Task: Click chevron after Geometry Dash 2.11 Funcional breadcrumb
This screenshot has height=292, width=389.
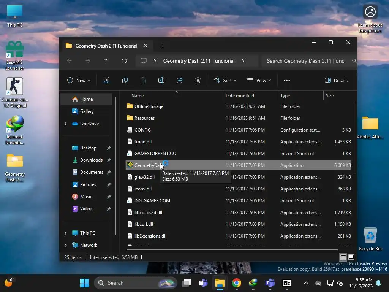Action: tap(243, 61)
